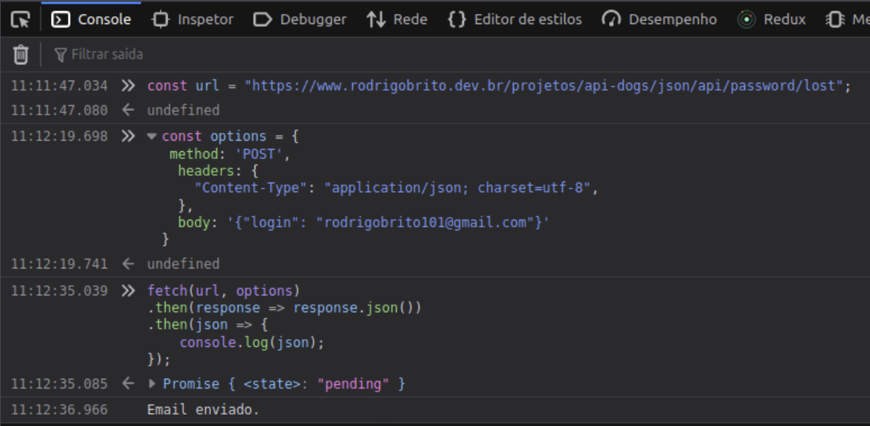The width and height of the screenshot is (870, 426).
Task: Activate the element picker tool
Action: (x=21, y=19)
